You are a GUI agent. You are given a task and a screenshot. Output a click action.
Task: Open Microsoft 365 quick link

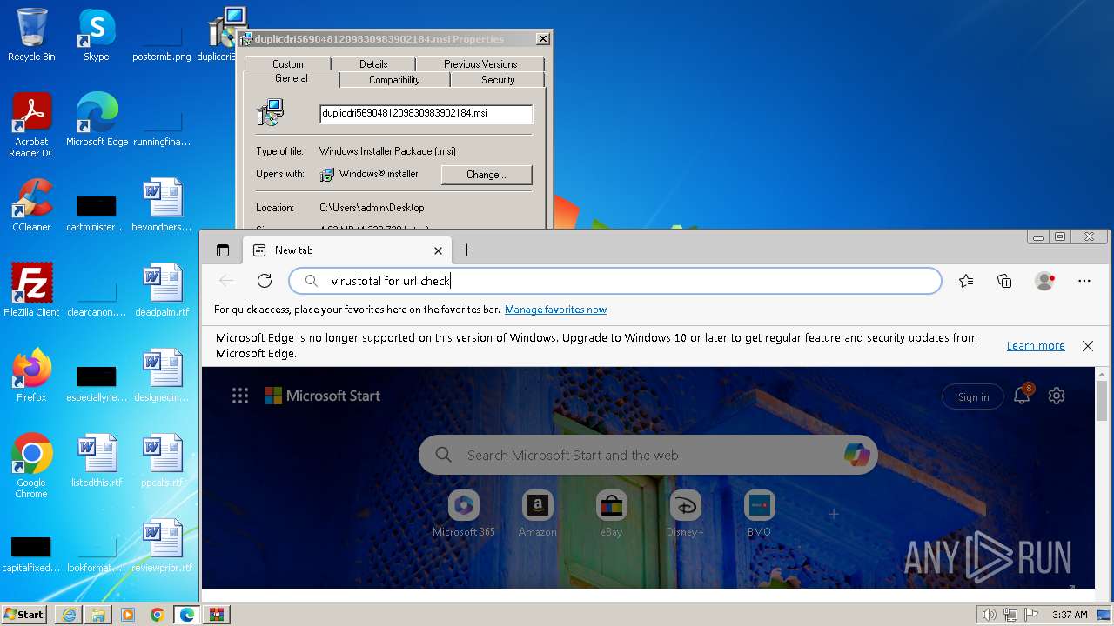click(x=464, y=514)
